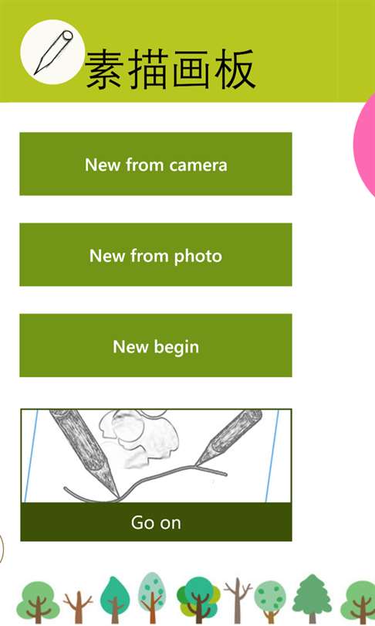Tap the partial circle outline at left edge
This screenshot has height=626, width=375.
click(x=2, y=549)
